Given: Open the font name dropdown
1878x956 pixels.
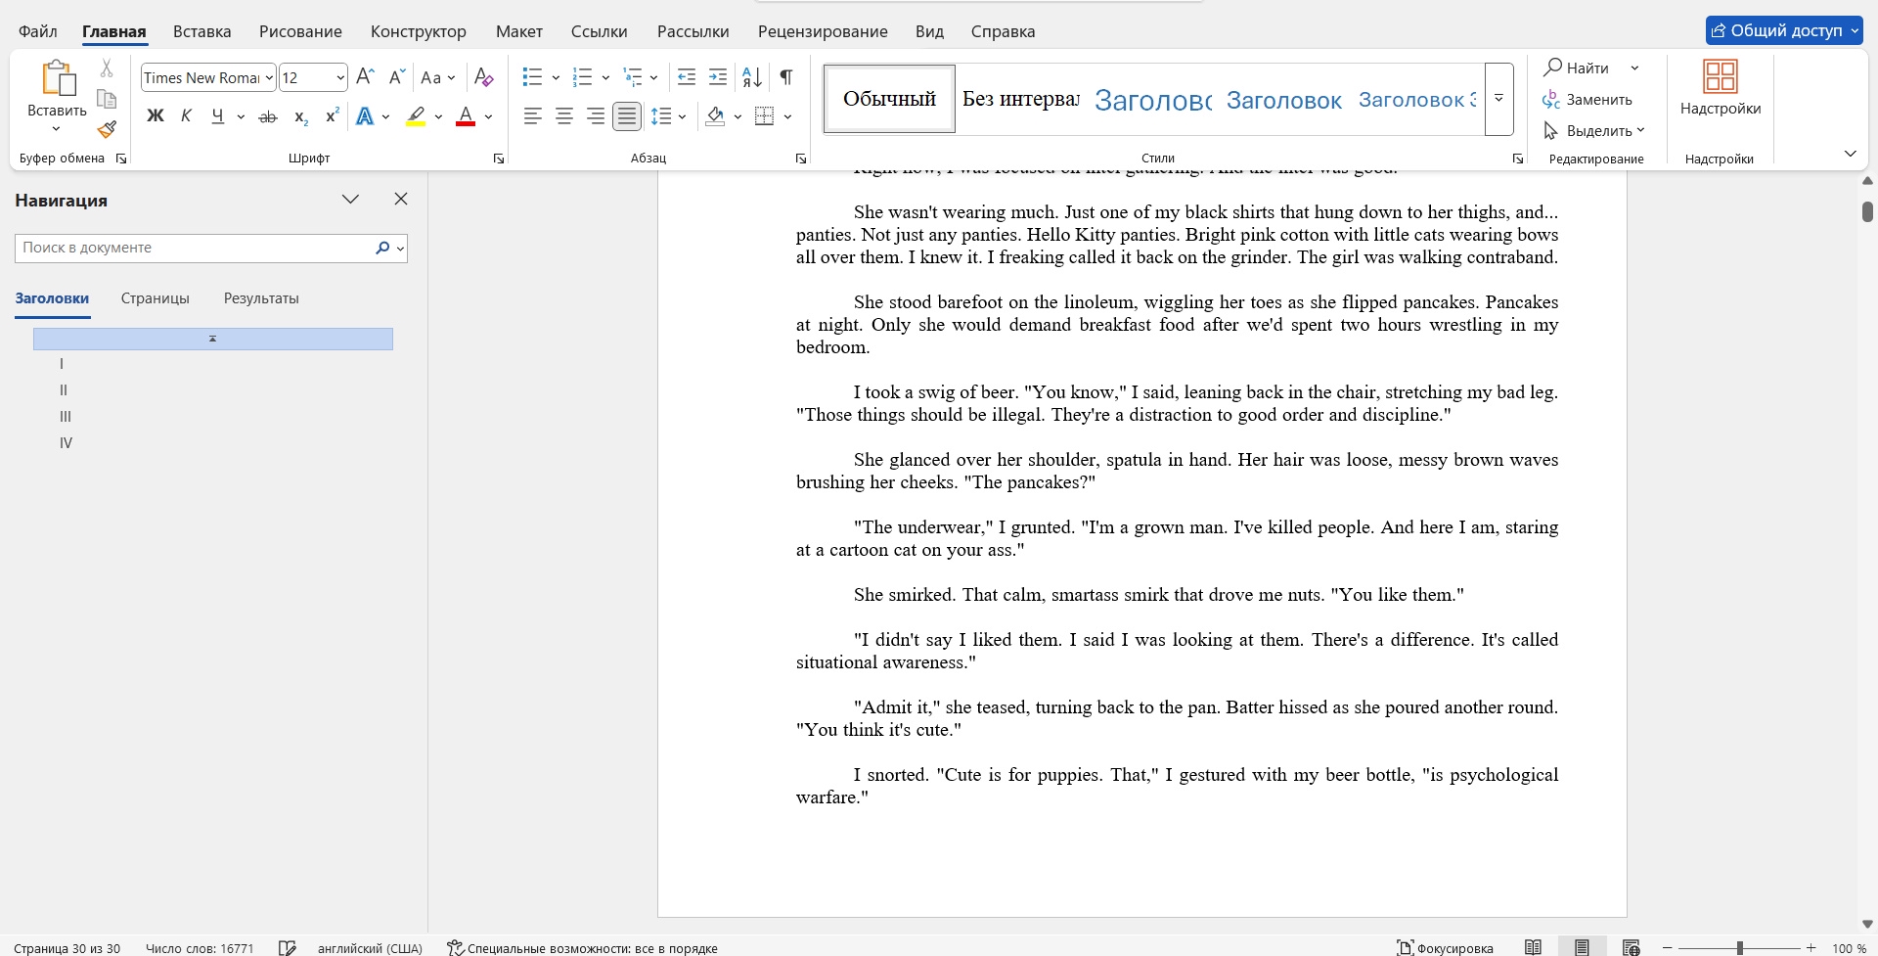Looking at the screenshot, I should point(269,77).
